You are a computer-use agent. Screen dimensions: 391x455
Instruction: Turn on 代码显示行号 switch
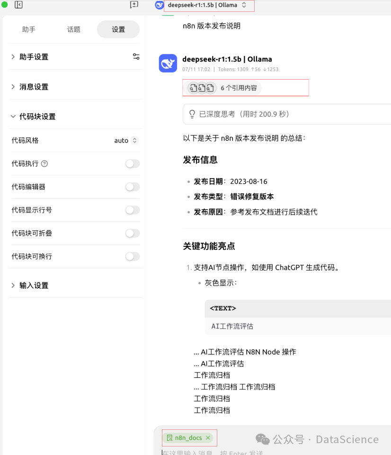pos(133,210)
